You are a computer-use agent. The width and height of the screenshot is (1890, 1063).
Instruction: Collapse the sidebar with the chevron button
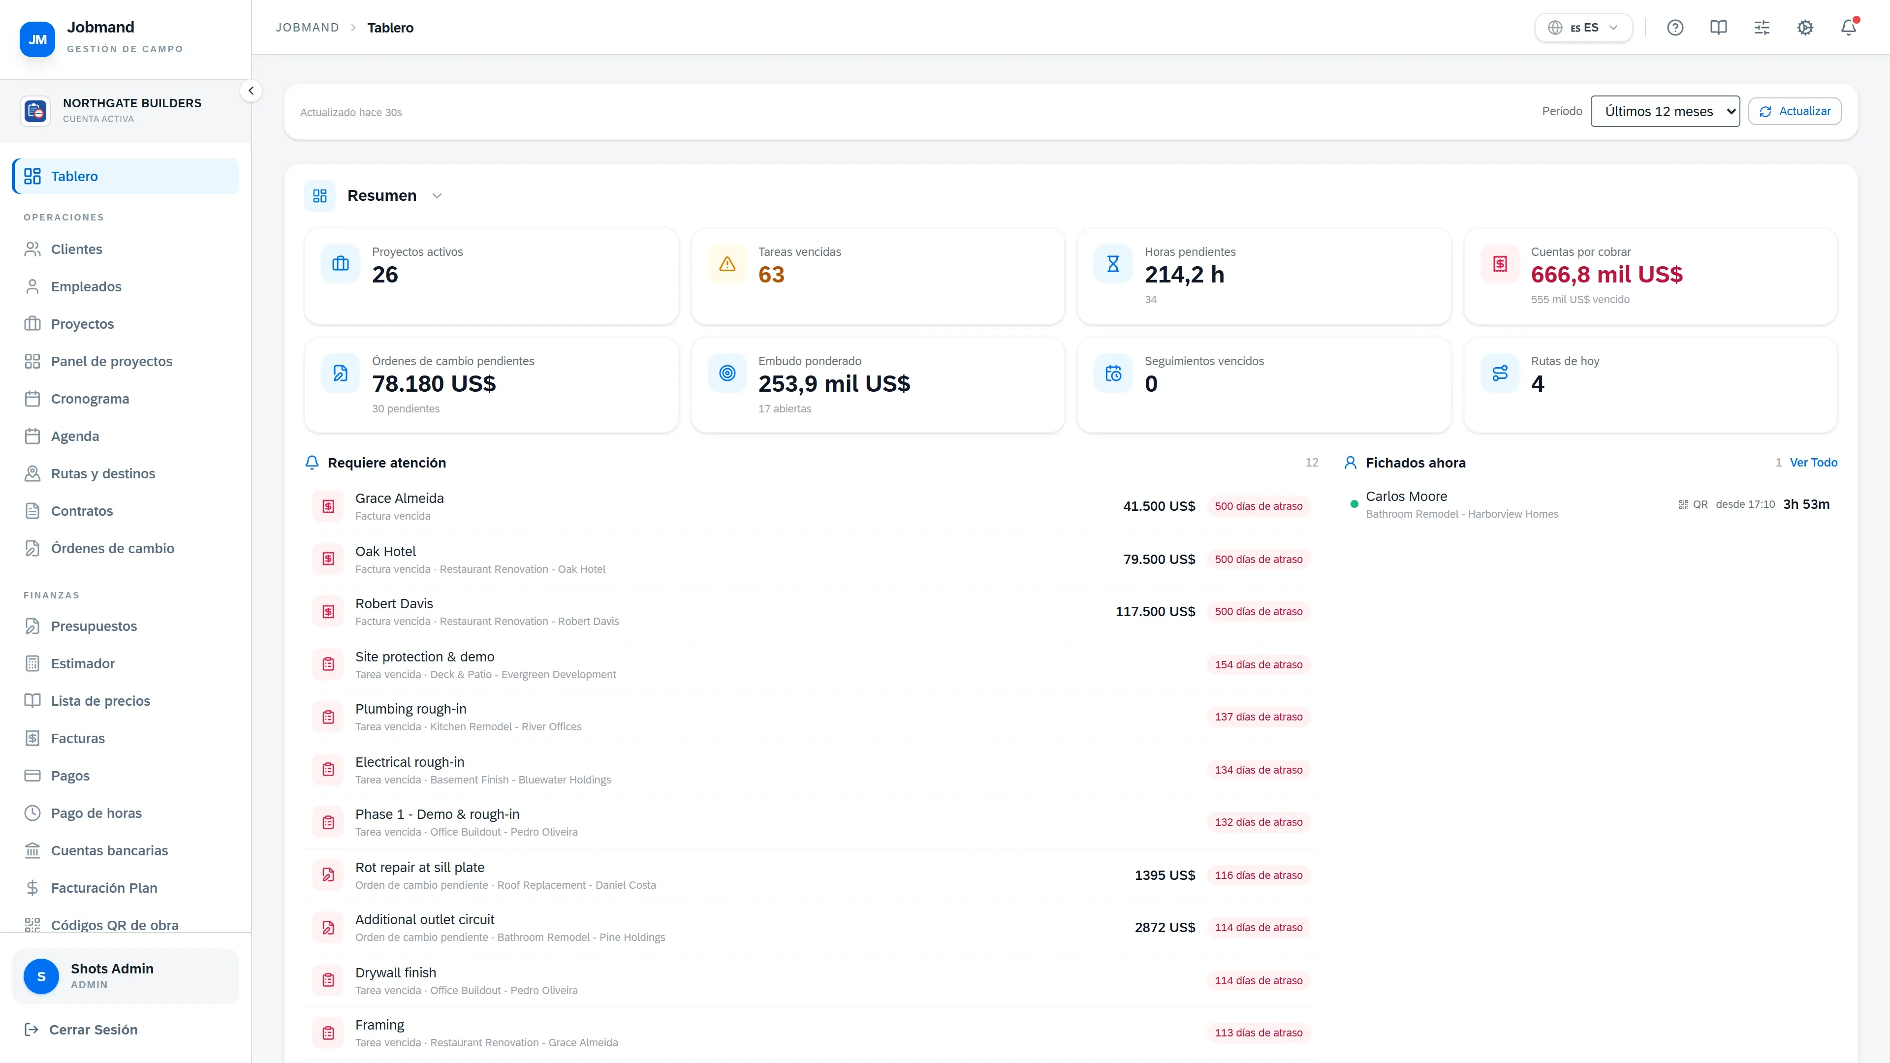(251, 91)
